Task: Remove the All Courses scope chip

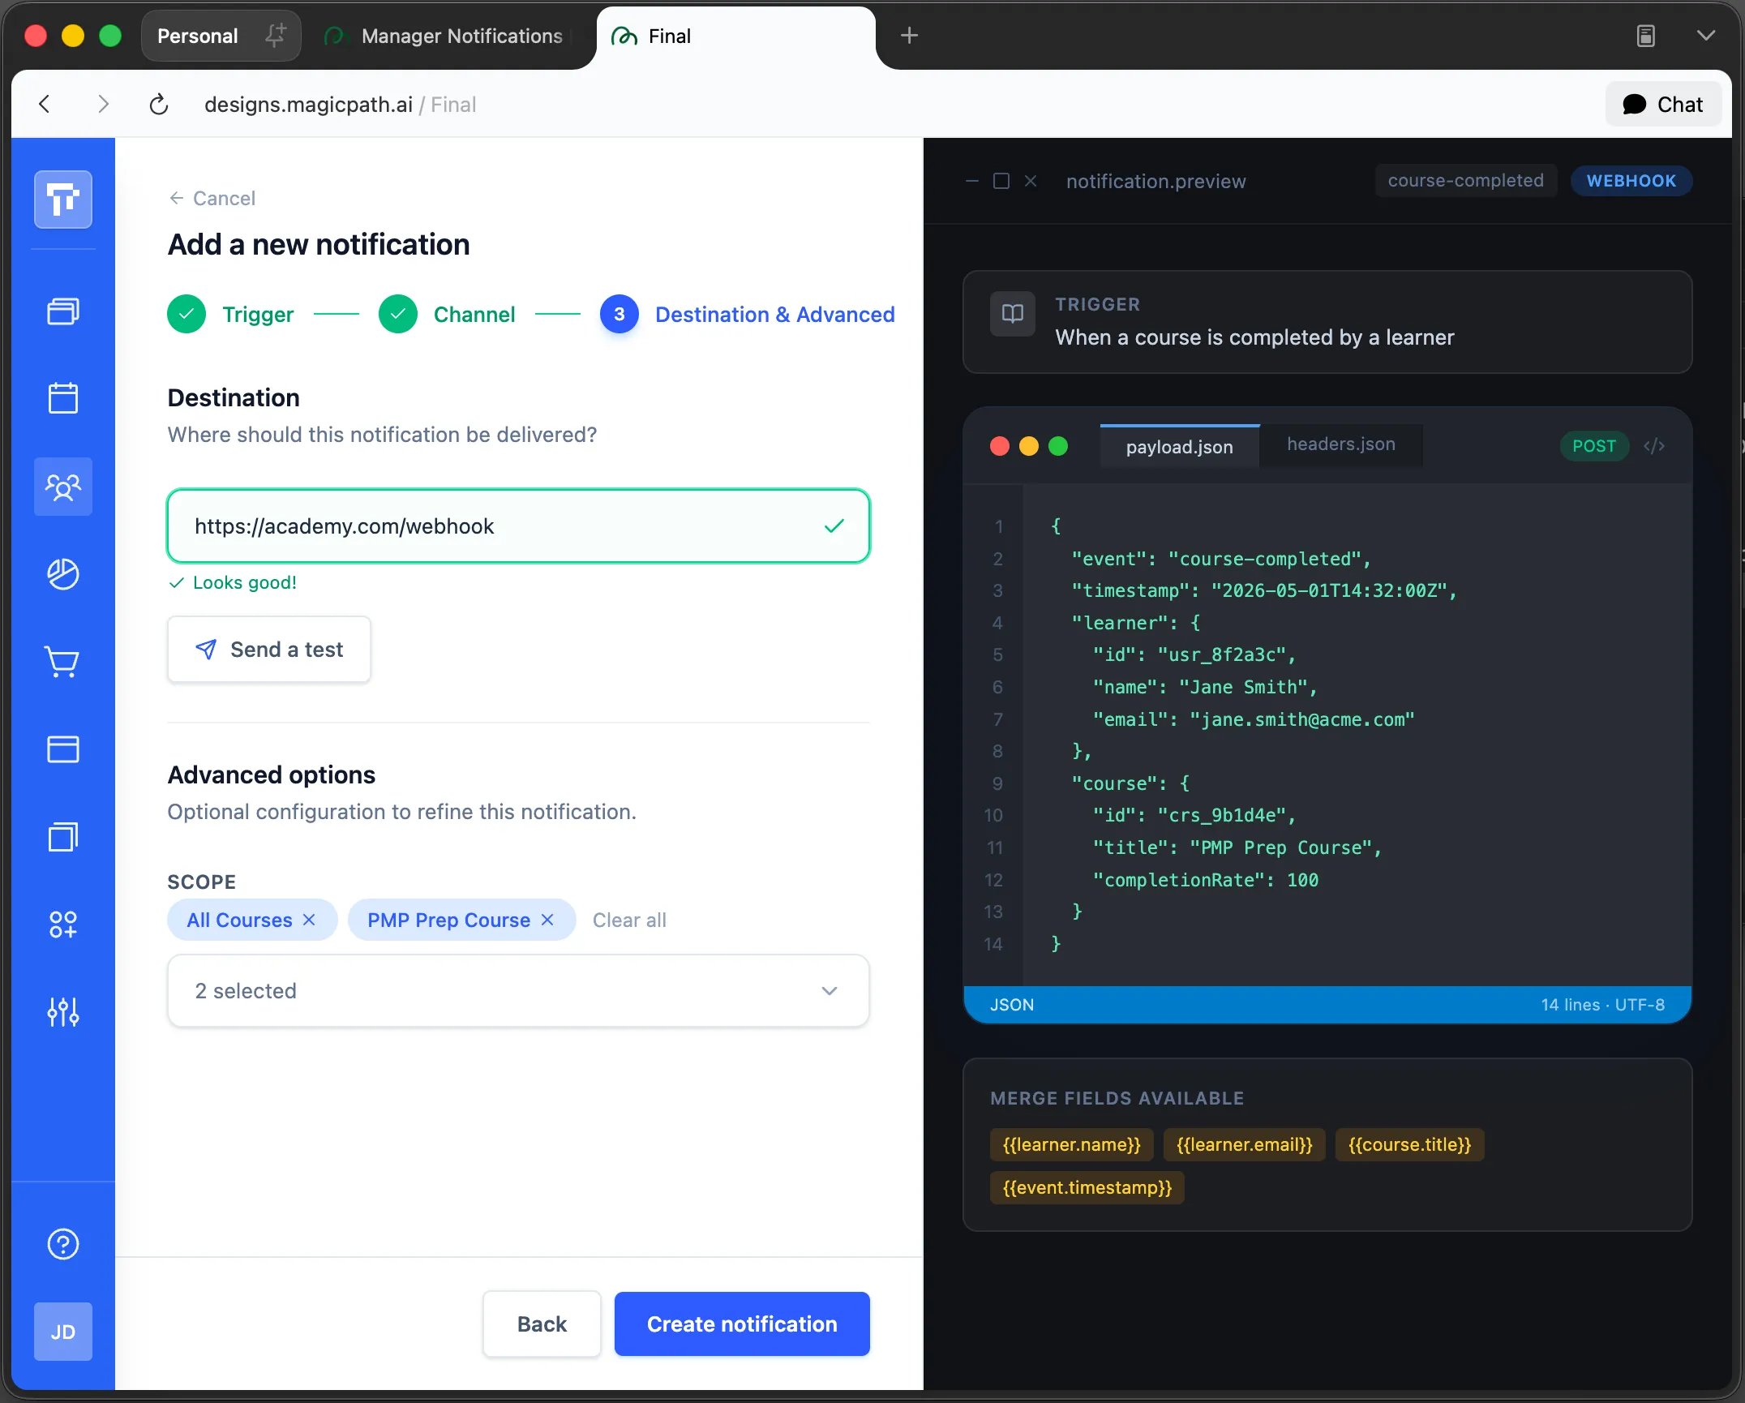Action: [309, 920]
